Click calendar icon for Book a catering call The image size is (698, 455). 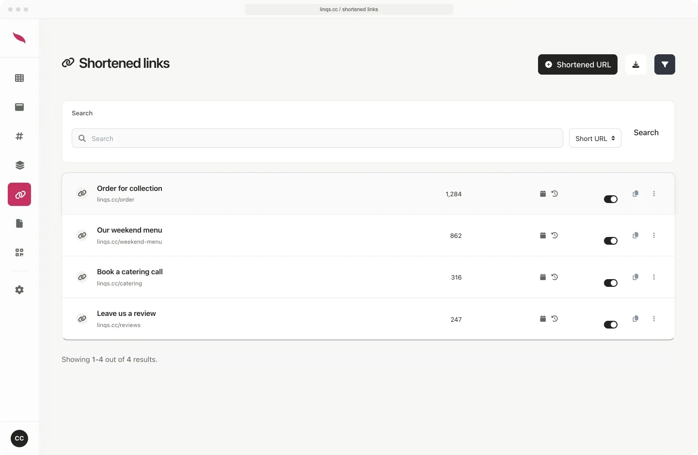click(543, 277)
